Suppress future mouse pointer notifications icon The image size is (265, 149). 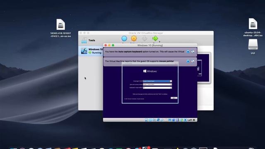pyautogui.click(x=193, y=61)
